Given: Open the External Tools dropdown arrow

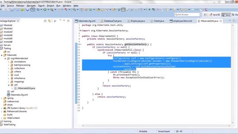Looking at the screenshot, I should (55, 10).
